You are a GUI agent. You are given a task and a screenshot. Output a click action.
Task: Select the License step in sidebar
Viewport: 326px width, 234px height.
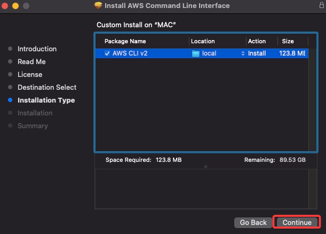30,75
